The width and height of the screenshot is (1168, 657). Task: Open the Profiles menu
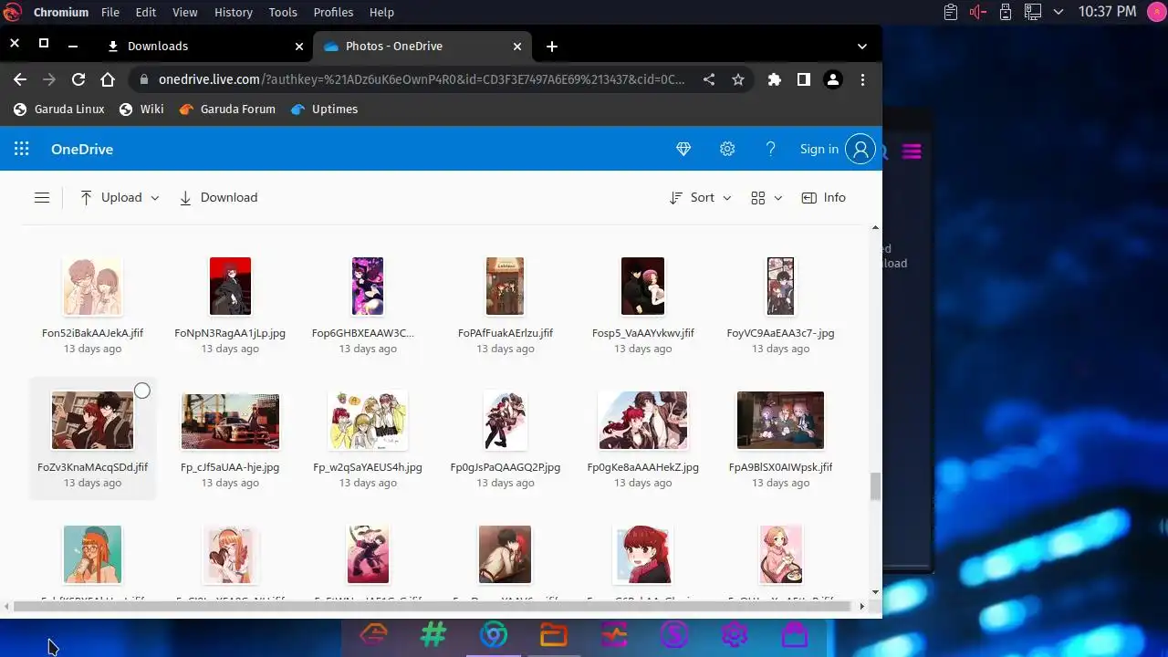(333, 12)
